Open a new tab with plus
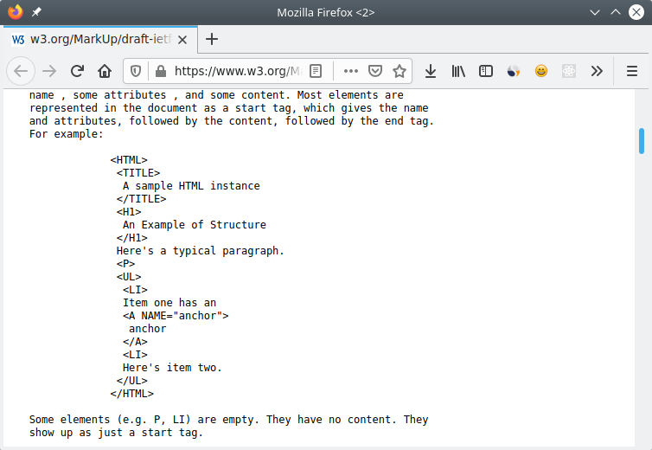Screen dimensions: 652x450 pyautogui.click(x=212, y=39)
